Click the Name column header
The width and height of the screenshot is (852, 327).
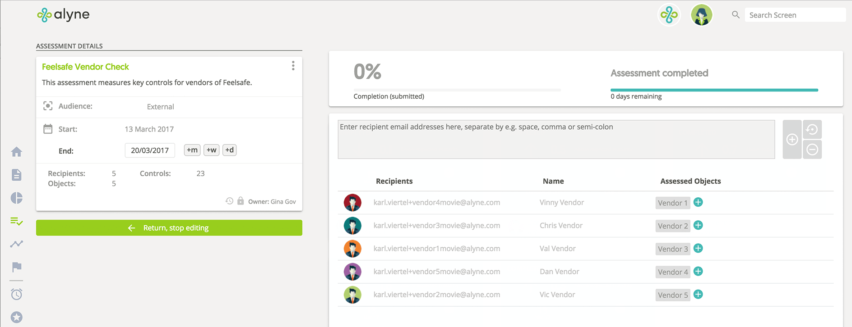pos(553,181)
